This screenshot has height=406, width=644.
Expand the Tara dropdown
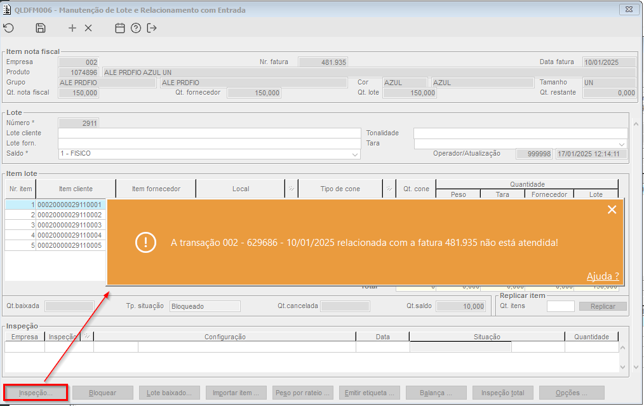pos(622,144)
